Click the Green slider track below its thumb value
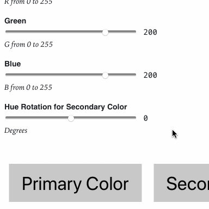Viewport: 209px width, 209px height. click(x=54, y=32)
